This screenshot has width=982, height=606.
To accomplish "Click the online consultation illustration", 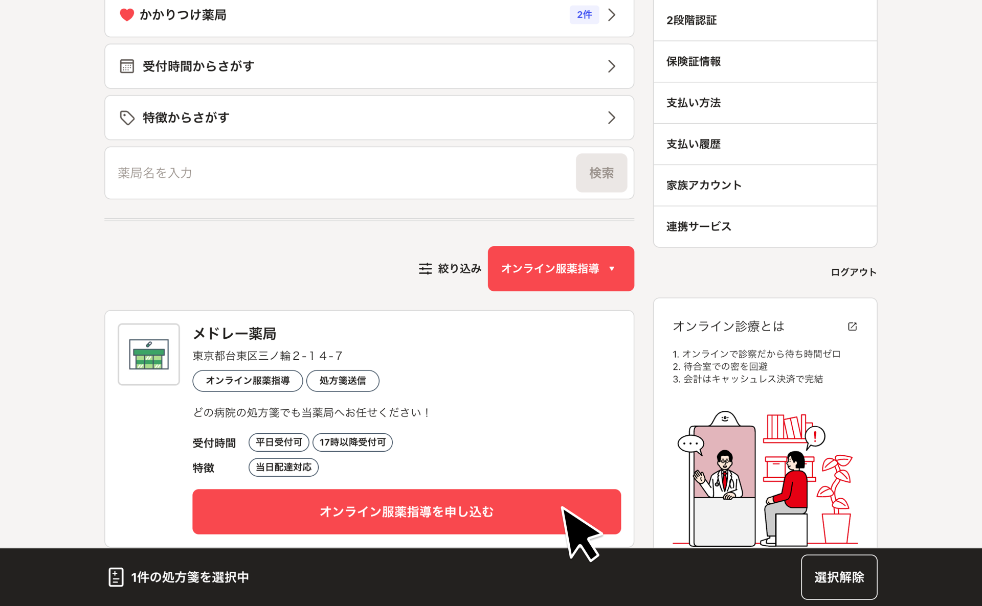I will point(765,478).
